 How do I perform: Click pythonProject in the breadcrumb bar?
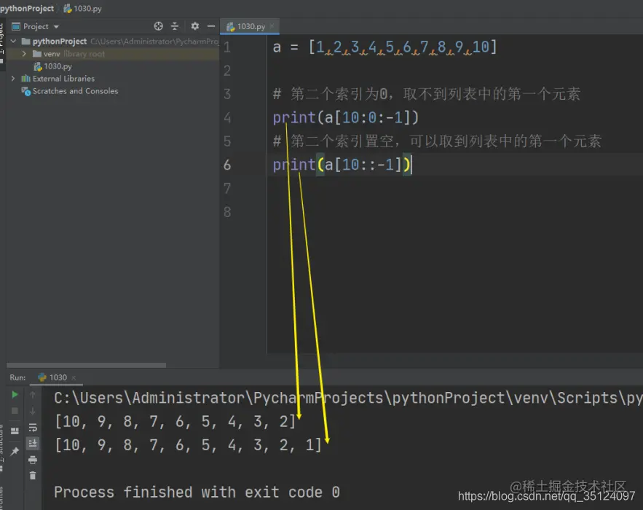[x=27, y=8]
